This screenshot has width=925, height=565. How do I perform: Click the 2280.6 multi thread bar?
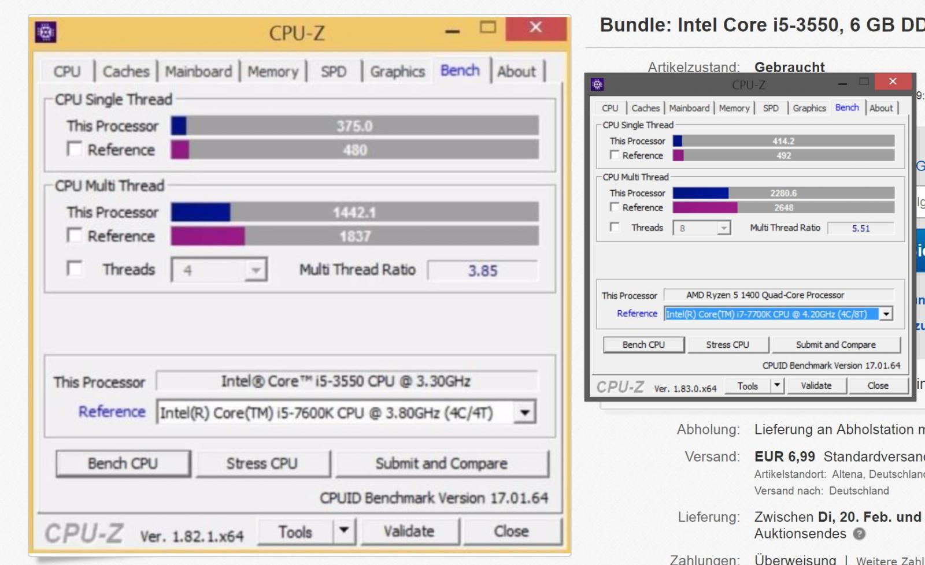(x=783, y=193)
